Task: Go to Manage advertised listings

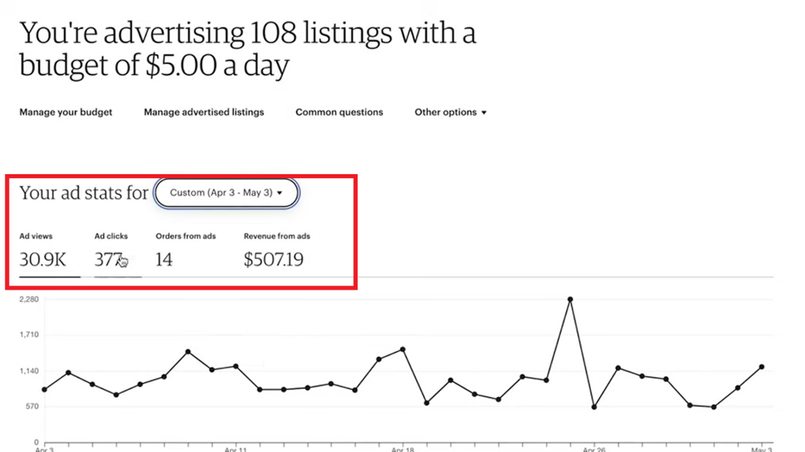Action: tap(204, 112)
